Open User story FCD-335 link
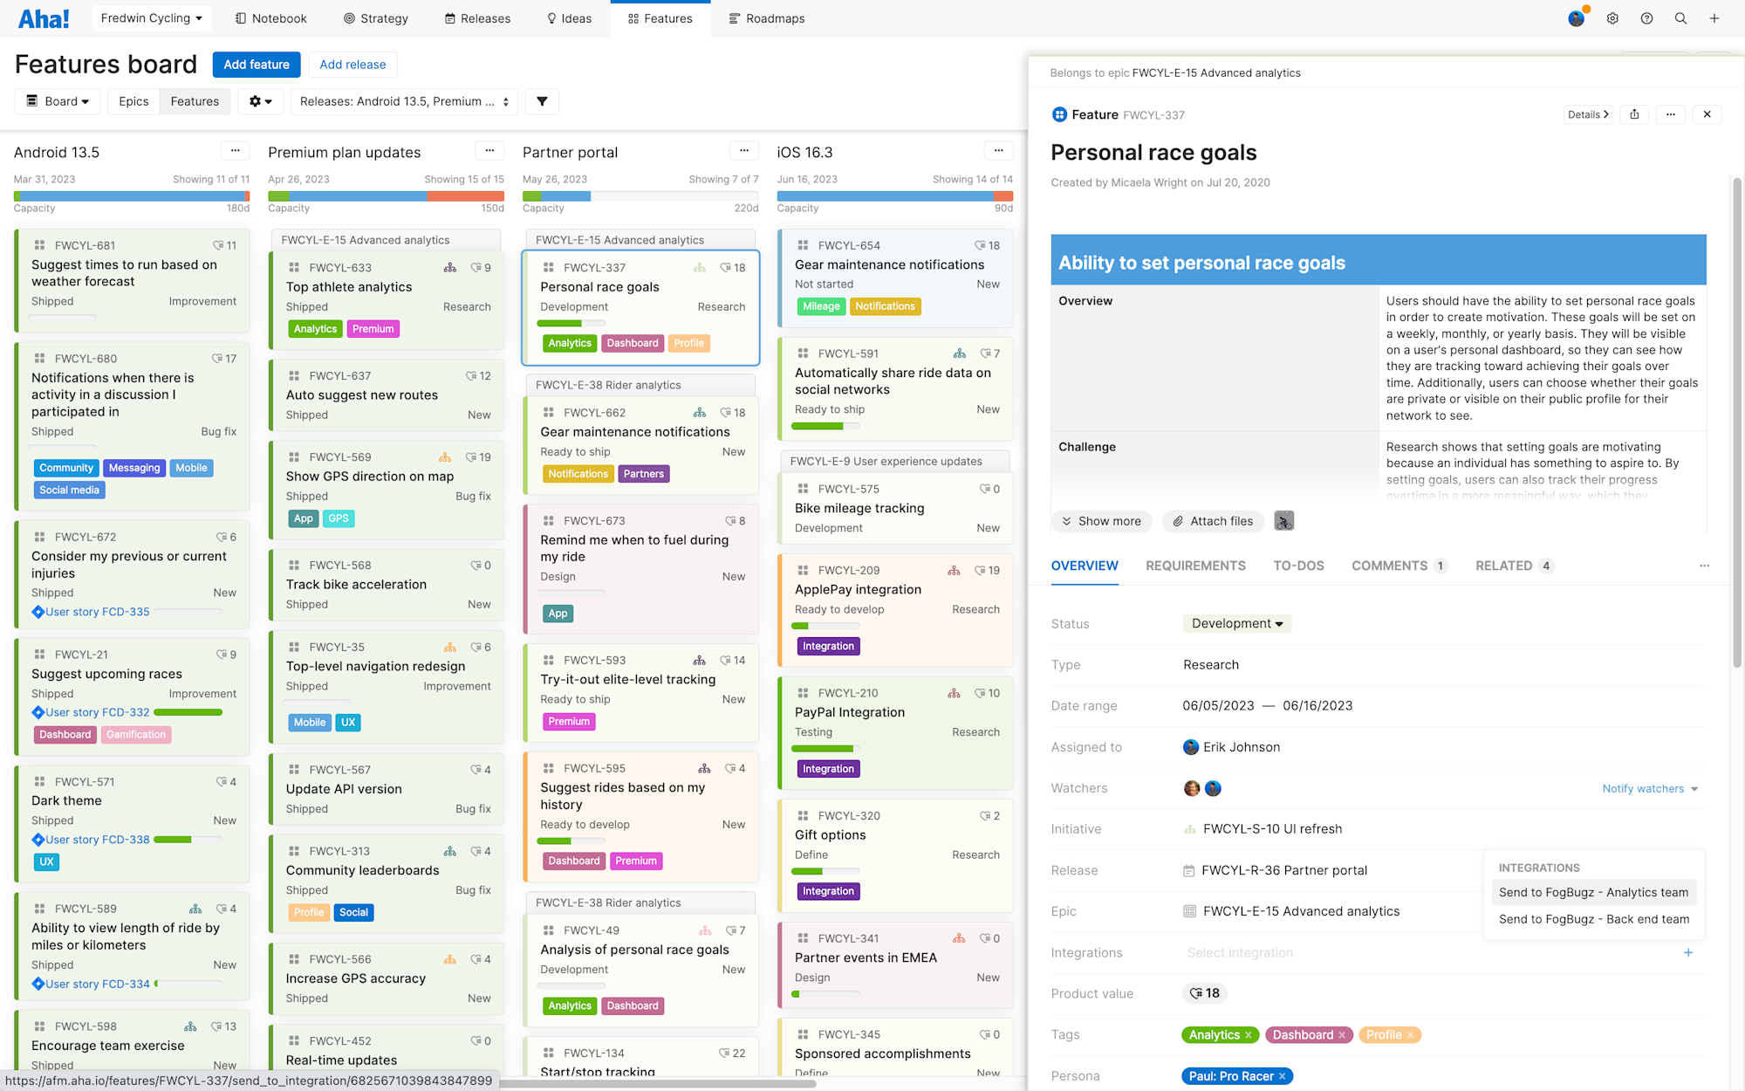The image size is (1745, 1091). tap(97, 612)
